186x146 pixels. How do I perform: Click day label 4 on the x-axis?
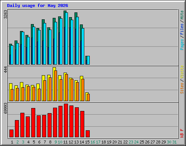coord(28,142)
